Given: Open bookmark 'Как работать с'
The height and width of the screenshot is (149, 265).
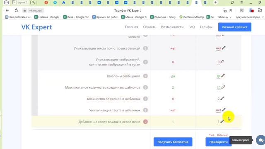Looking at the screenshot, I should pos(18,17).
